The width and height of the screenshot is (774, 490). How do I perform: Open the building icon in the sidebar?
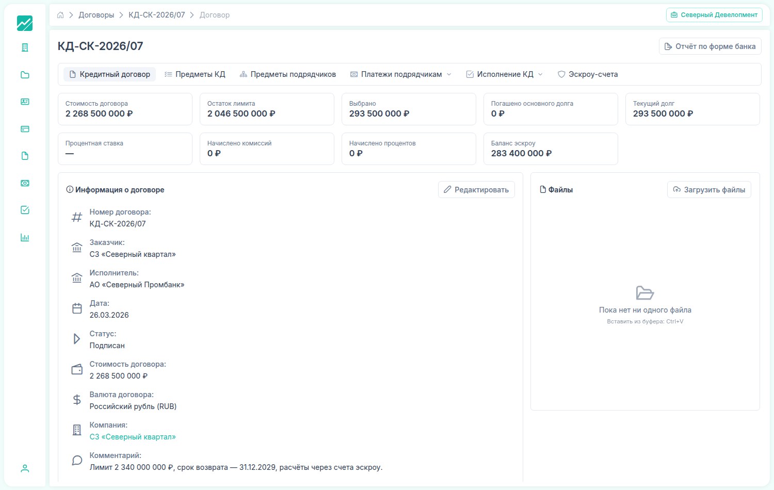[x=25, y=47]
